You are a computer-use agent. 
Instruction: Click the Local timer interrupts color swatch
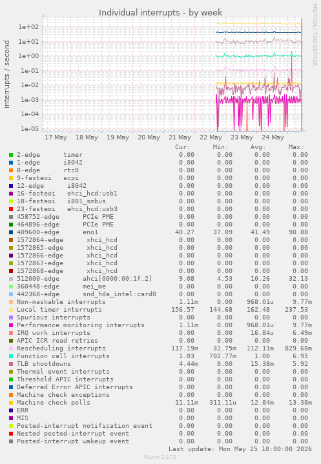click(11, 310)
